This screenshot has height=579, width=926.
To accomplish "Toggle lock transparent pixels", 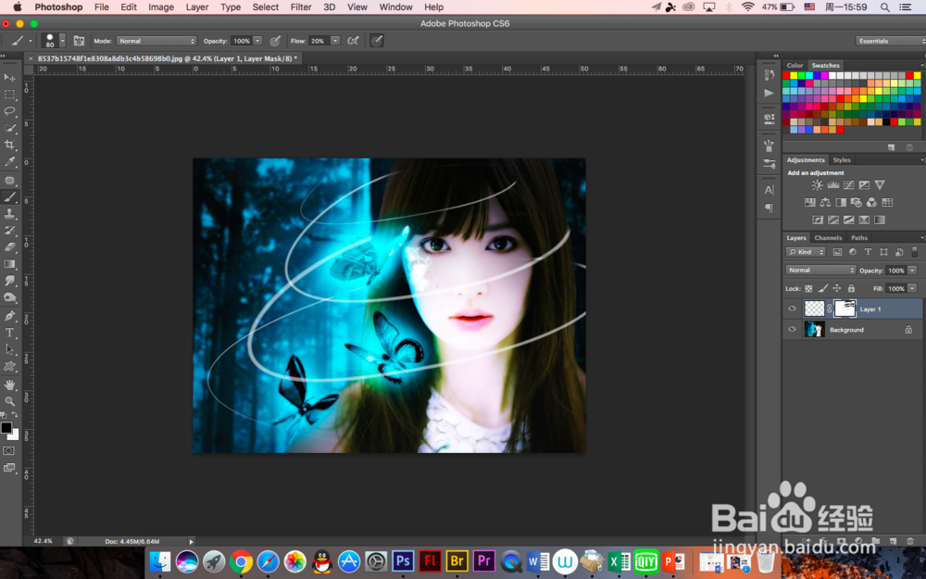I will (808, 288).
